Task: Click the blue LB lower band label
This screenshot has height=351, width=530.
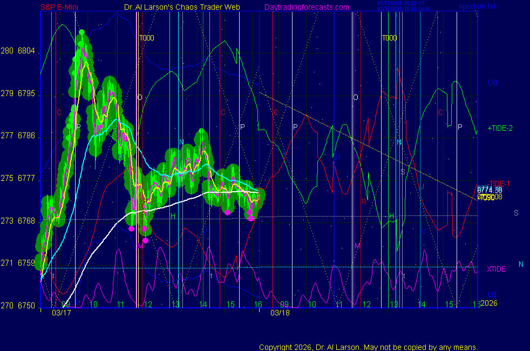Action: pyautogui.click(x=492, y=294)
